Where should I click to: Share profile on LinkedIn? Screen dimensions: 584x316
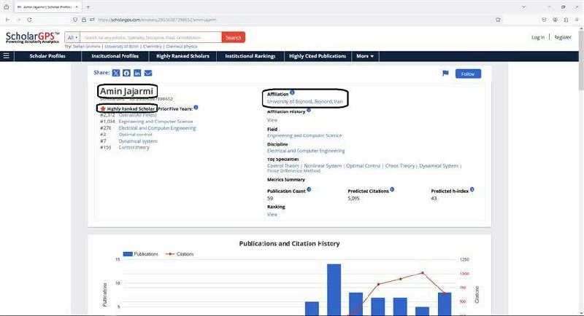(137, 73)
